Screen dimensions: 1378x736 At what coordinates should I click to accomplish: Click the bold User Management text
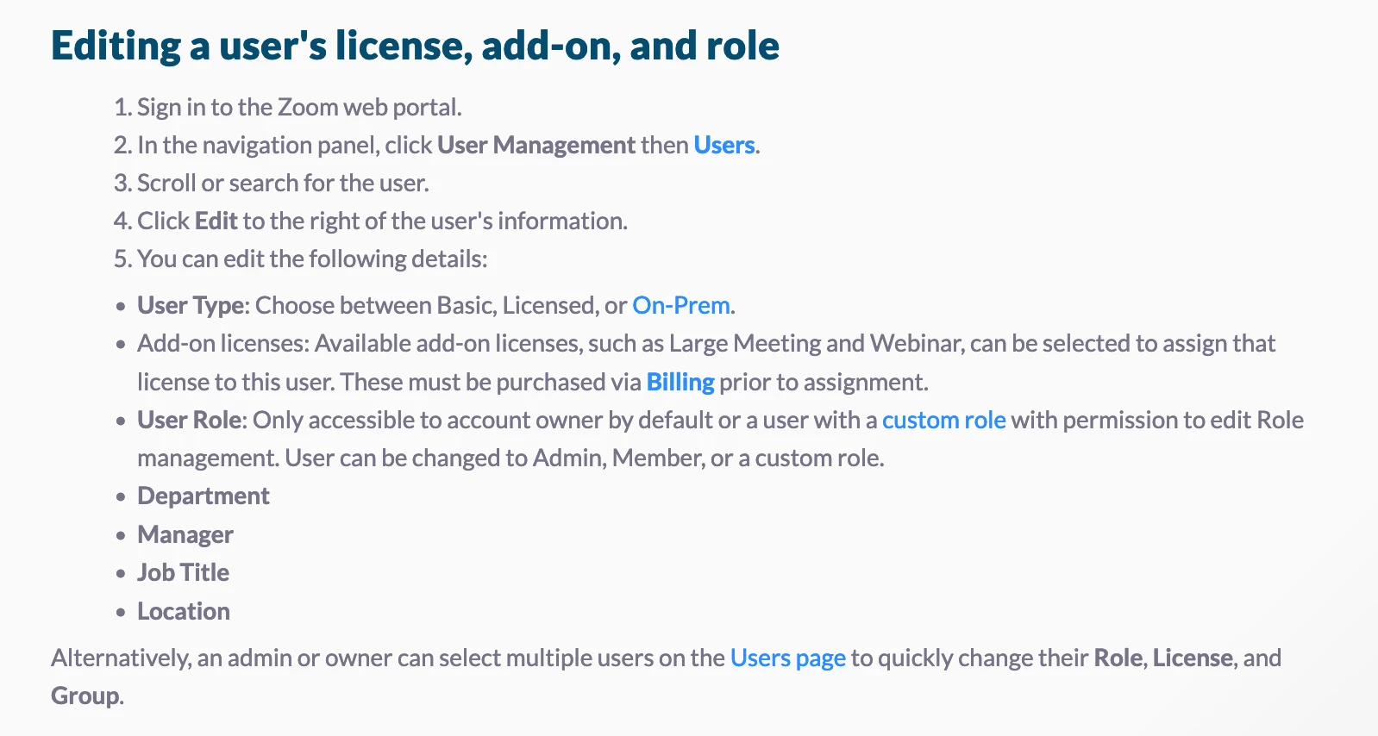pyautogui.click(x=536, y=145)
